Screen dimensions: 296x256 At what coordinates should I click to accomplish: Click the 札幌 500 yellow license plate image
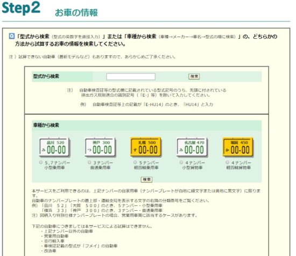tap(146, 147)
